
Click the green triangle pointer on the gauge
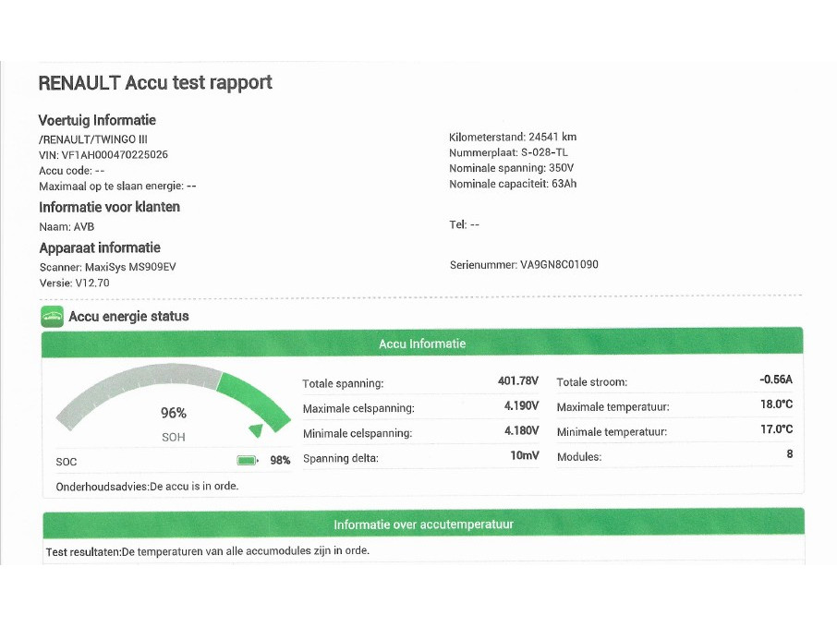256,429
